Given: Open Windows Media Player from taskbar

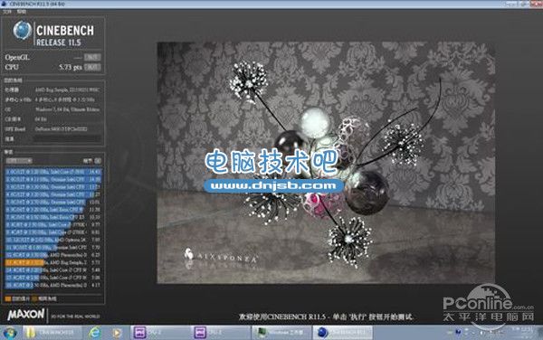Looking at the screenshot, I should (117, 333).
